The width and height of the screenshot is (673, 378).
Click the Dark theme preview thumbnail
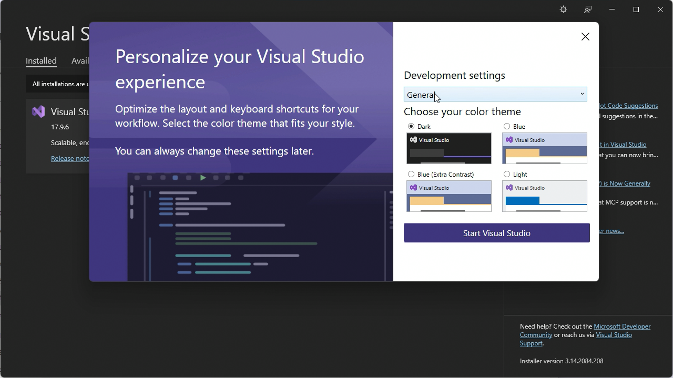pos(449,148)
